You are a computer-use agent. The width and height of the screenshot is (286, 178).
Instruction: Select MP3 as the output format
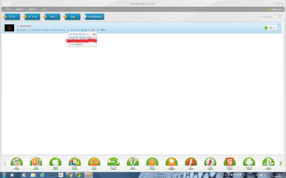133,163
